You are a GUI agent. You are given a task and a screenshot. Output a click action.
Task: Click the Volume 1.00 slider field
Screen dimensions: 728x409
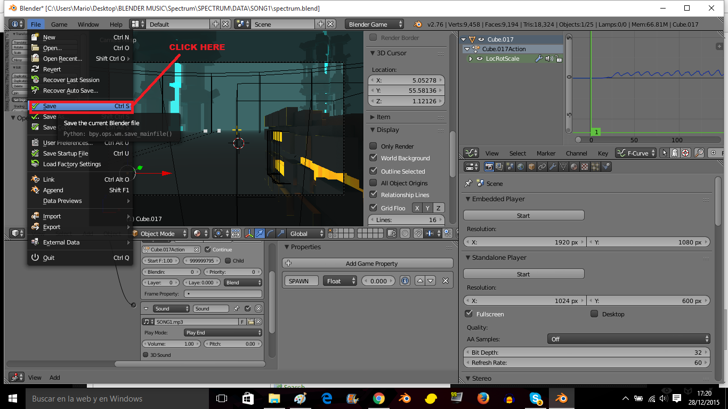pos(170,344)
